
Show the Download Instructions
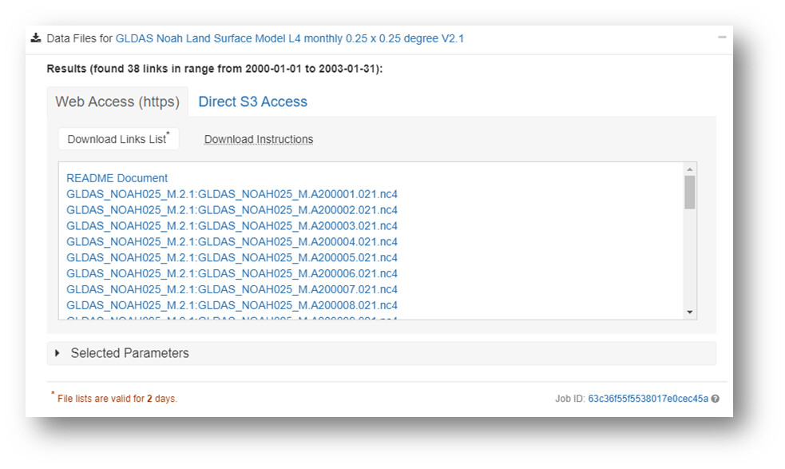(x=259, y=139)
